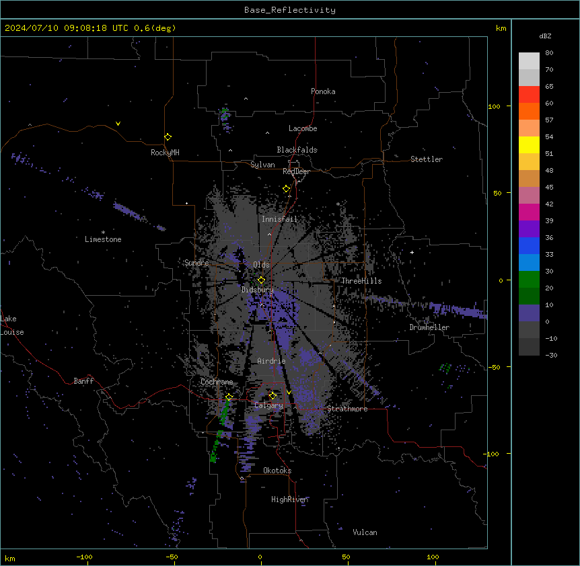Click the asterisk marker above Limestone
Image resolution: width=580 pixels, height=566 pixels.
tap(103, 233)
